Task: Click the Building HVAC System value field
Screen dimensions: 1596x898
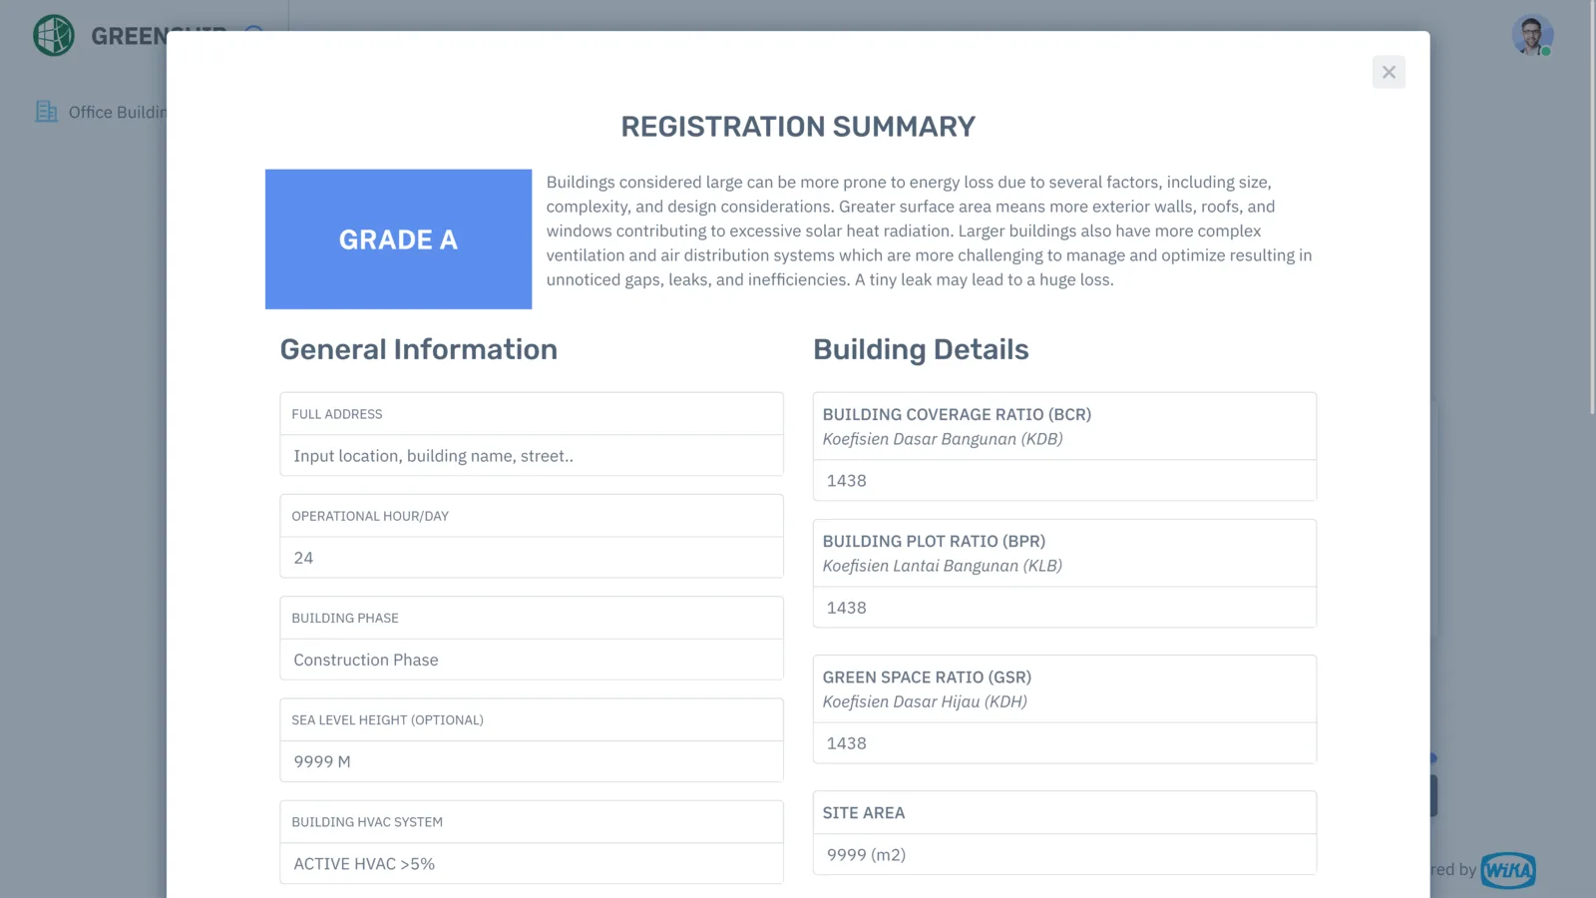Action: coord(532,863)
